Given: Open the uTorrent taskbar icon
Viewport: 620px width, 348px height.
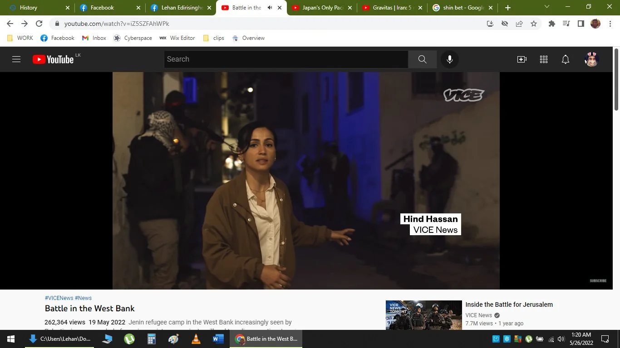Looking at the screenshot, I should point(129,339).
